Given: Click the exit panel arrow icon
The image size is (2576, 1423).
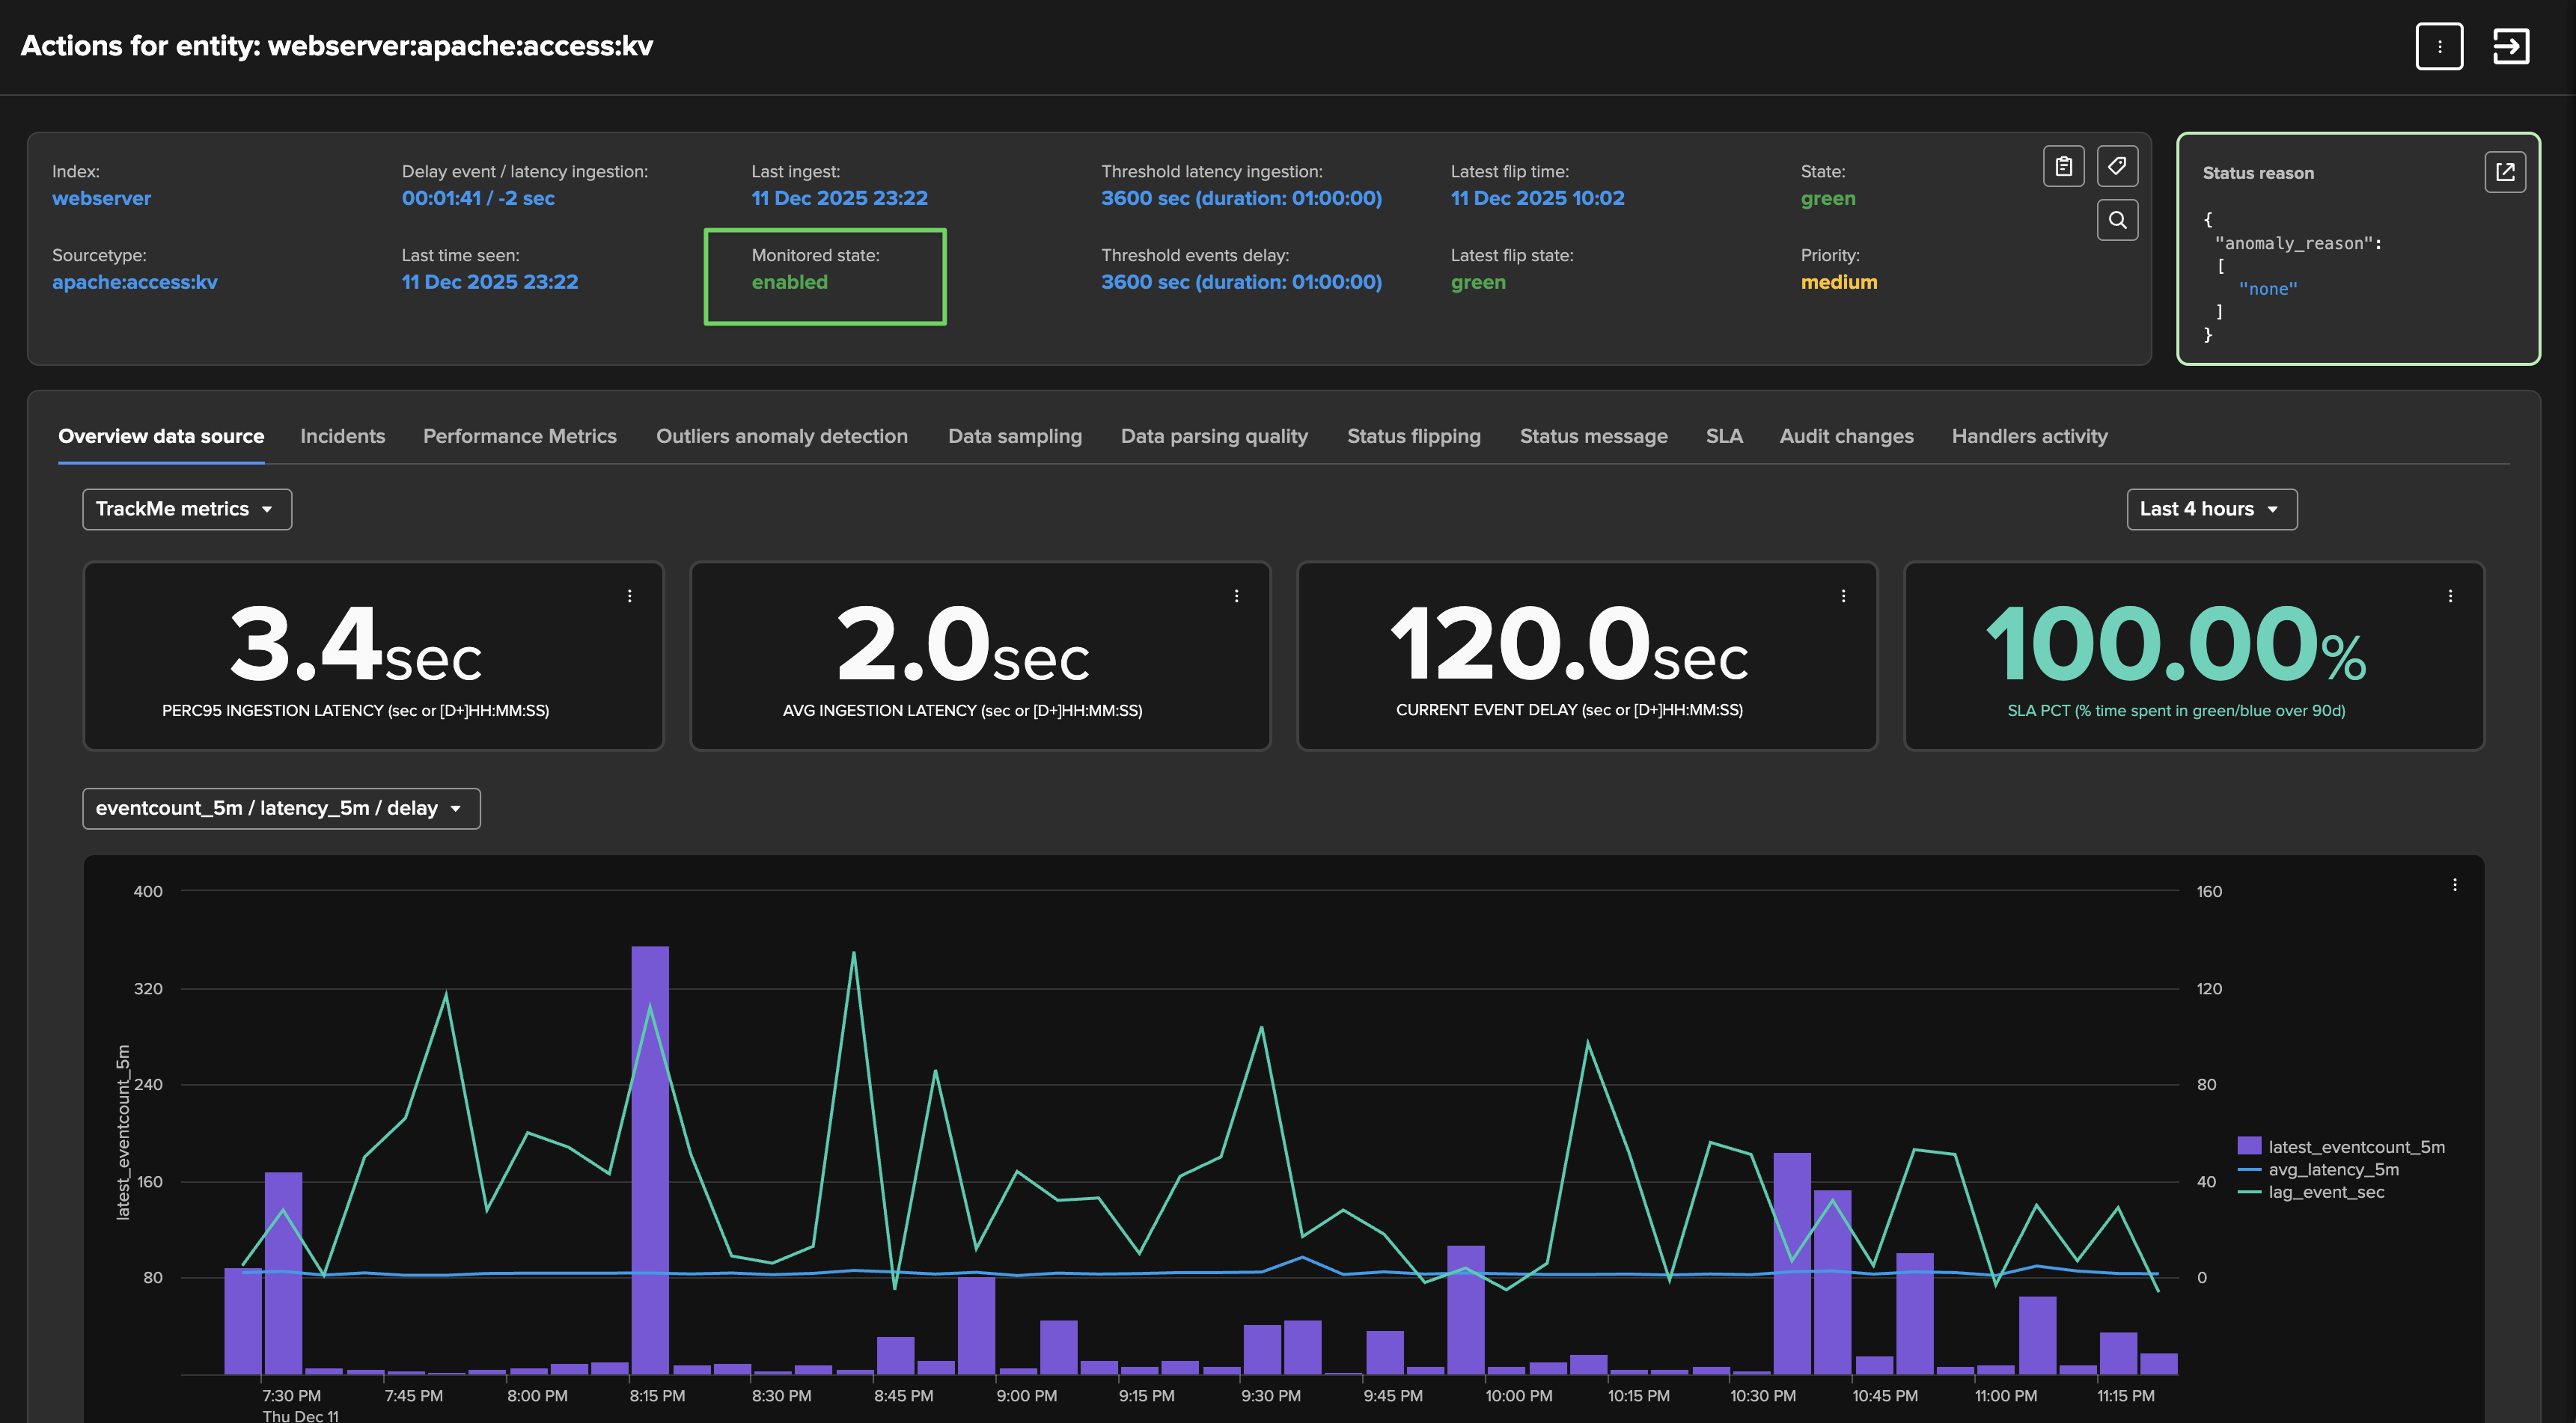Looking at the screenshot, I should 2510,47.
